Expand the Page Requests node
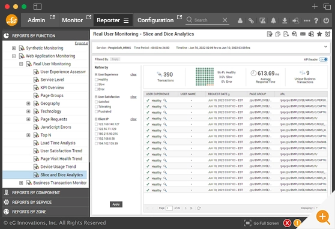 tap(28, 119)
